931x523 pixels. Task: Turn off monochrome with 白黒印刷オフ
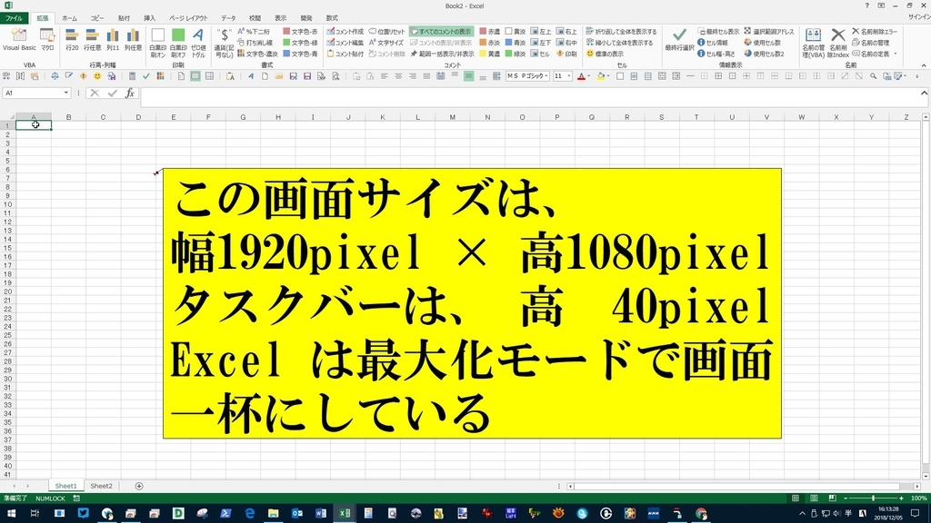[178, 43]
